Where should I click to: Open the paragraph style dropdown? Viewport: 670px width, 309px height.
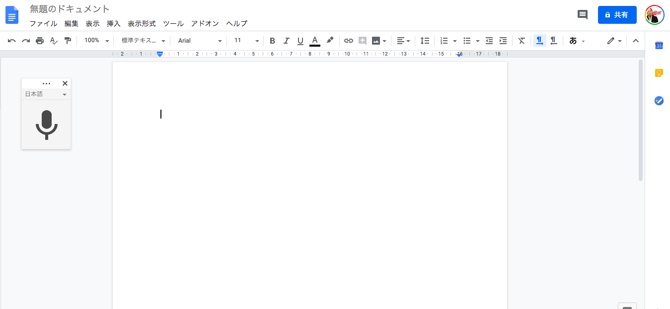click(x=143, y=41)
